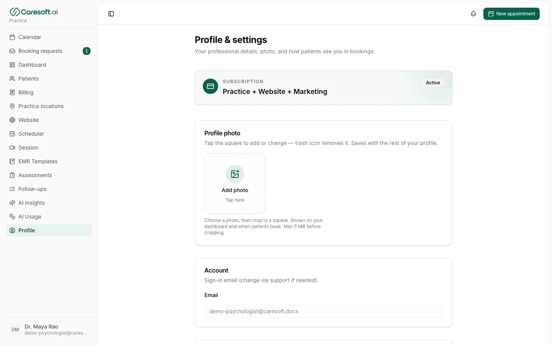The width and height of the screenshot is (552, 345).
Task: Click the add image icon
Action: tap(235, 174)
